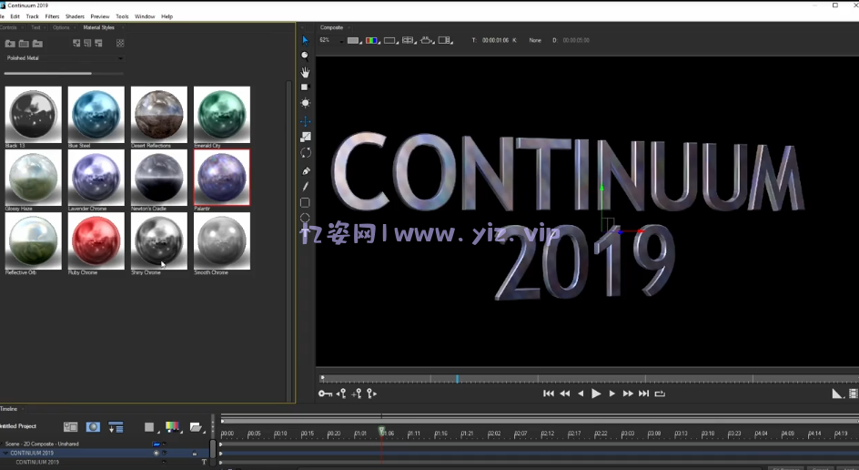Click the insert track arrow icon in Timeline
The image size is (859, 470).
coord(116,426)
